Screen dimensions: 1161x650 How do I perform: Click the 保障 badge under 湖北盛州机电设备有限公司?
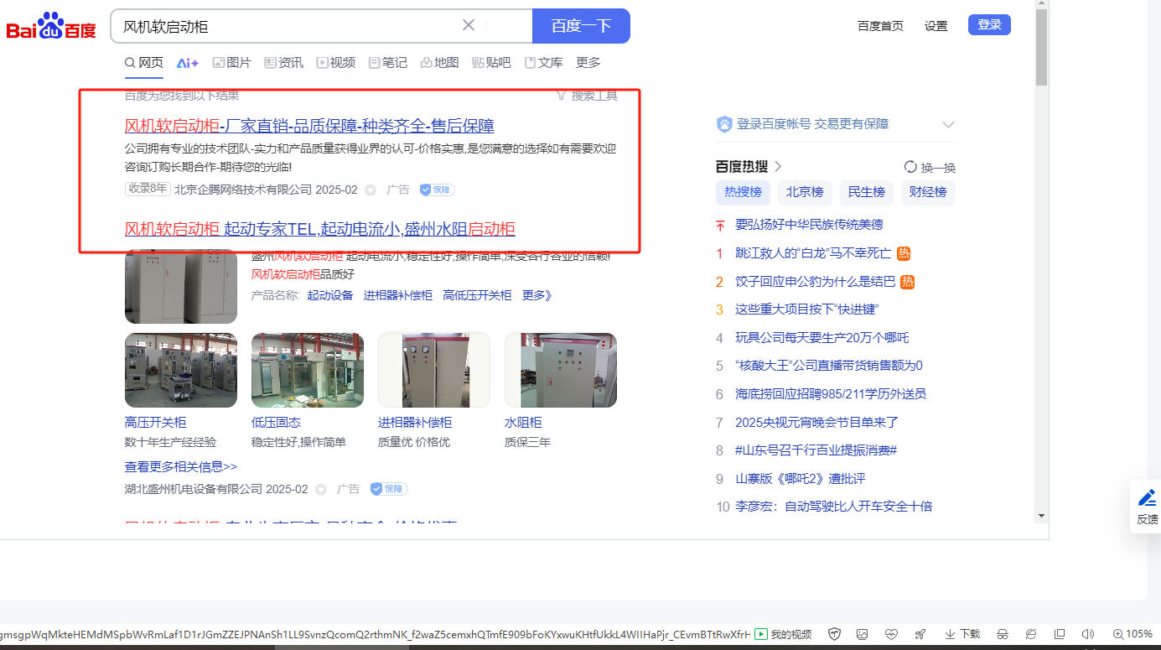(x=388, y=489)
